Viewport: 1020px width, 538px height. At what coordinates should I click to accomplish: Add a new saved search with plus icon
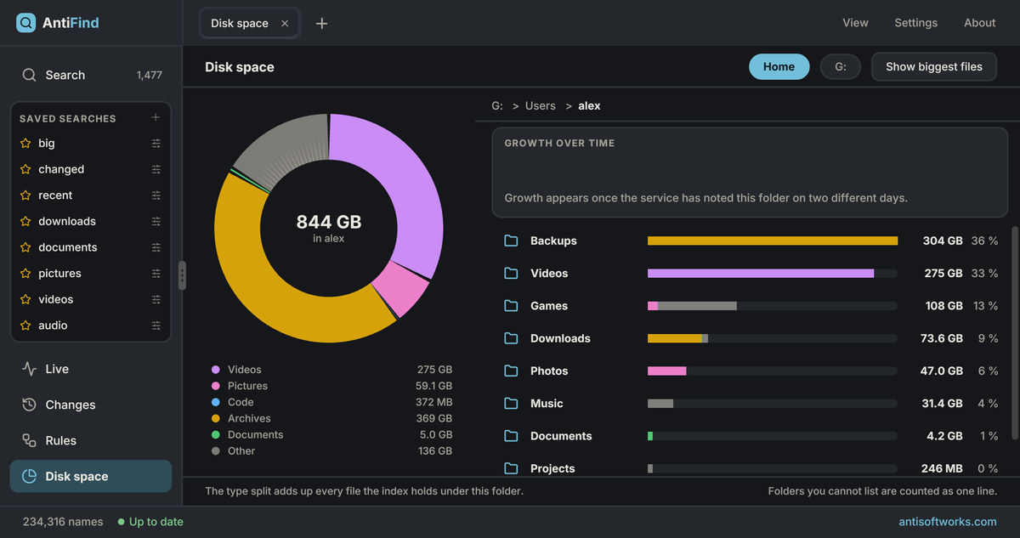156,117
